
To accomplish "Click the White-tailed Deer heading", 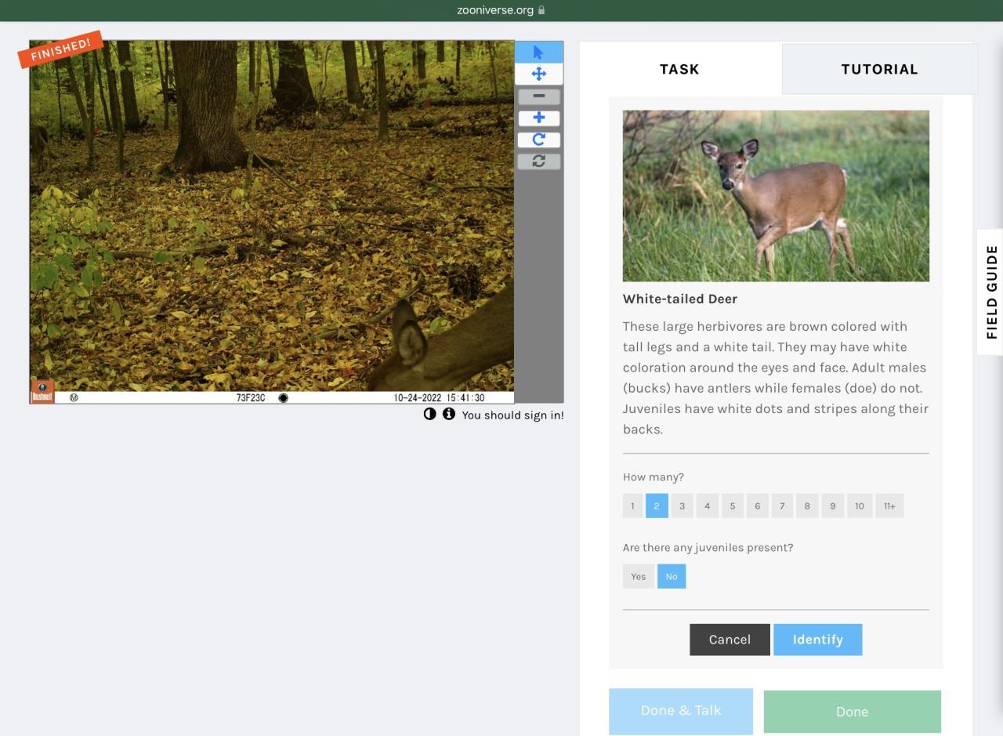I will 680,299.
